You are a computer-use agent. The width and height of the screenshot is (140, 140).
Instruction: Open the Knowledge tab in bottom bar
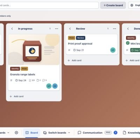click(x=132, y=133)
